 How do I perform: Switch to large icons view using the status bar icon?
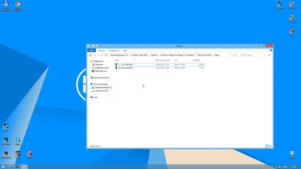click(271, 146)
